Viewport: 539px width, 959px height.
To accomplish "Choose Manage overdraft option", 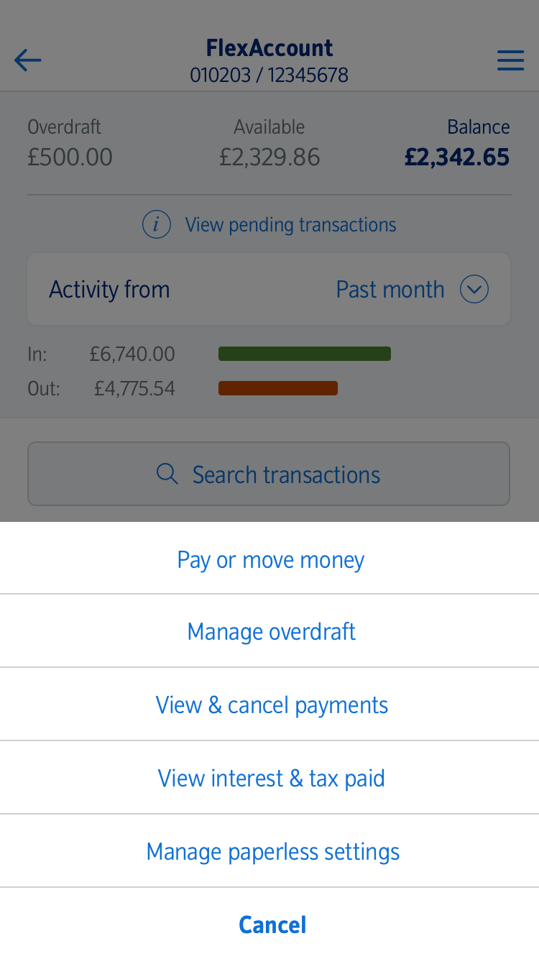I will tap(271, 632).
